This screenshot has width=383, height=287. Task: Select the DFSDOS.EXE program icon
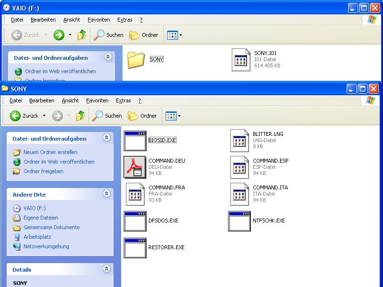pyautogui.click(x=135, y=221)
